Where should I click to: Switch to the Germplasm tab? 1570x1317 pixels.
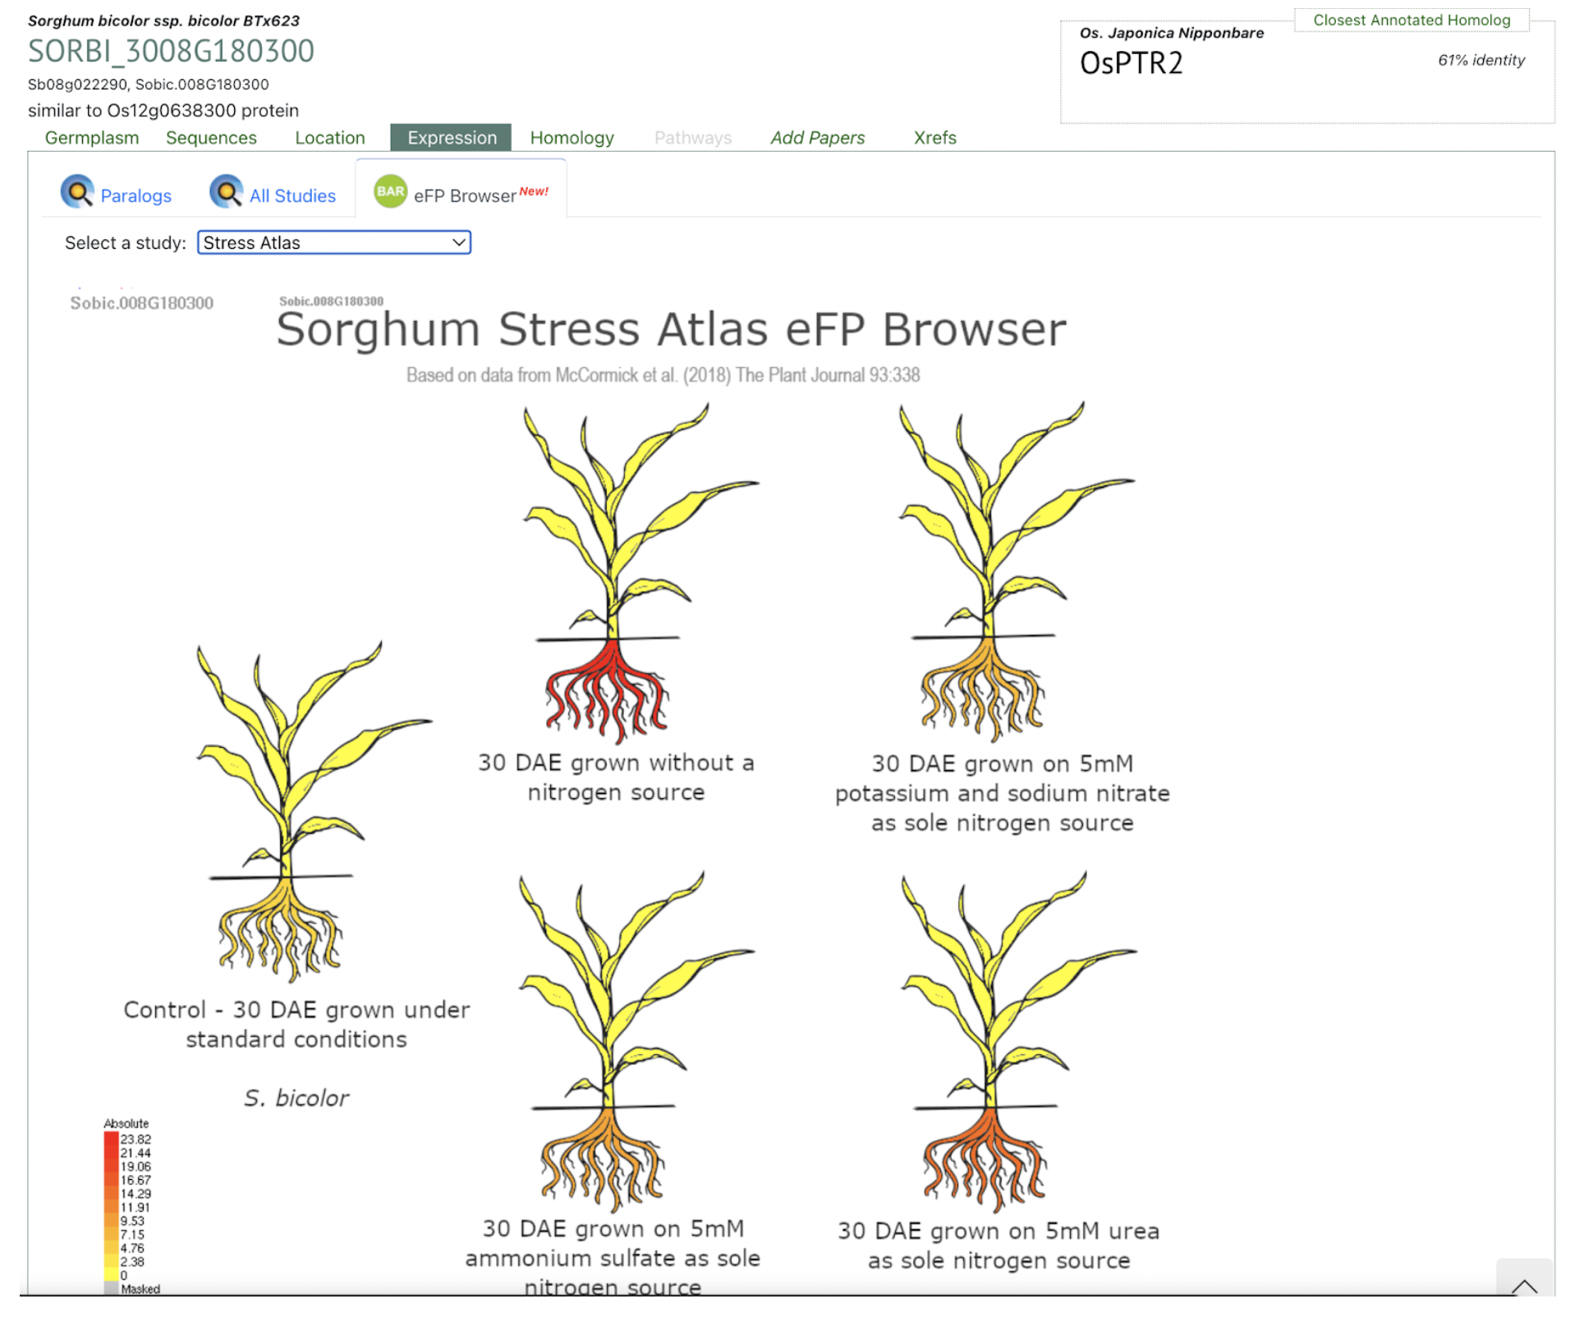tap(92, 138)
